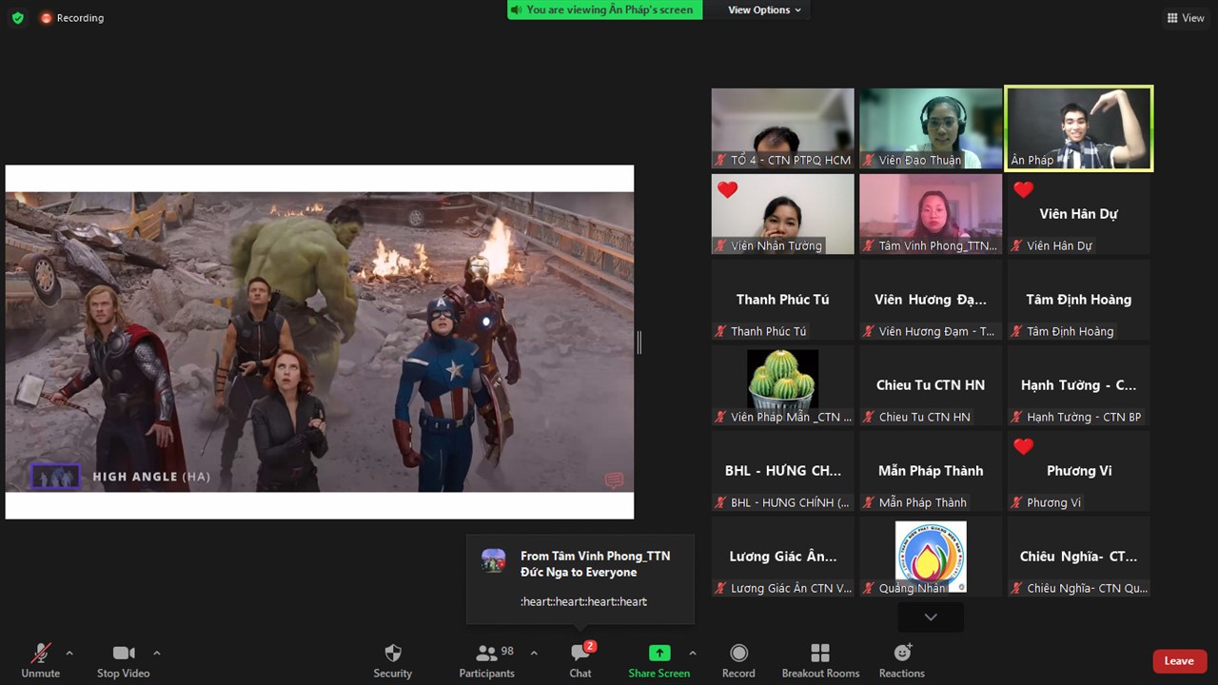
Task: Select Mẫn Pháp Thành participant tile
Action: [x=931, y=471]
